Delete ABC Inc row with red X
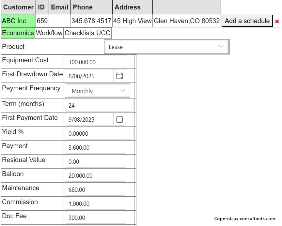 pyautogui.click(x=277, y=22)
